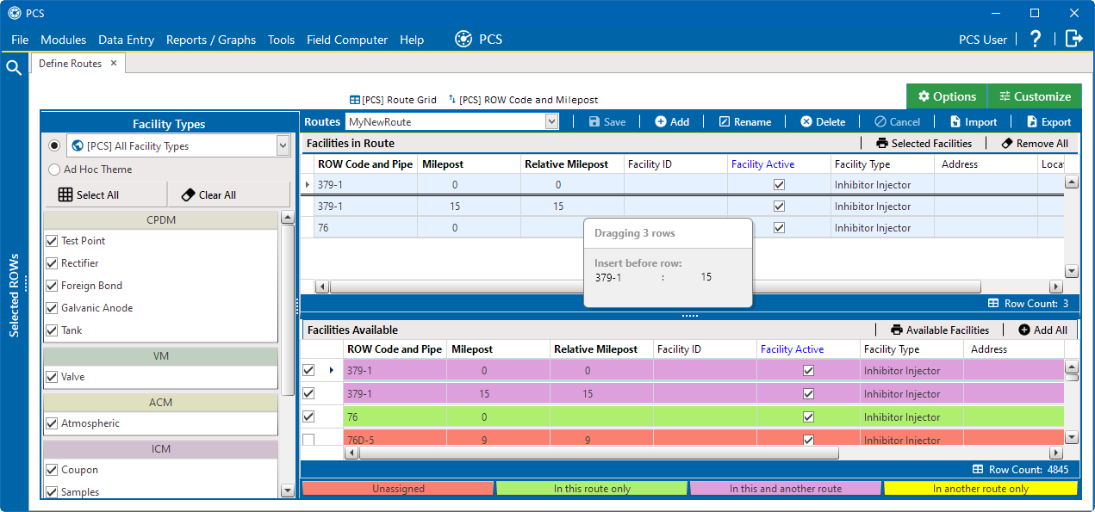Export the route

pos(1048,121)
